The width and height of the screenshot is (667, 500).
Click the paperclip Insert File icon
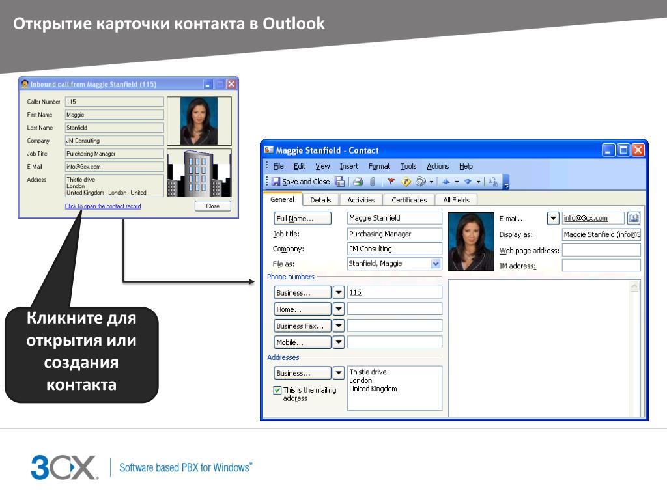(x=373, y=182)
